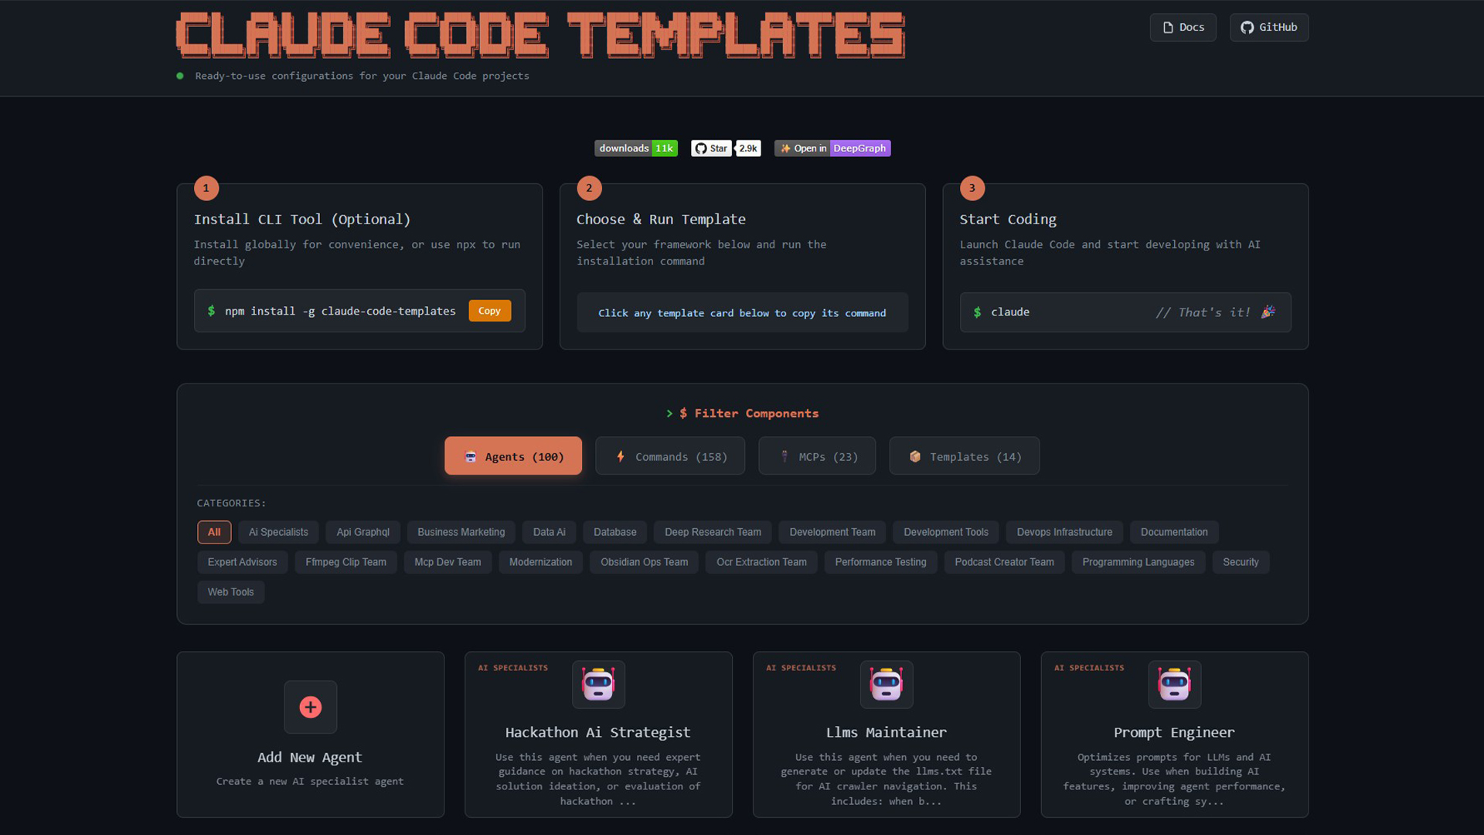Filter by Security category
The image size is (1484, 835).
tap(1241, 562)
